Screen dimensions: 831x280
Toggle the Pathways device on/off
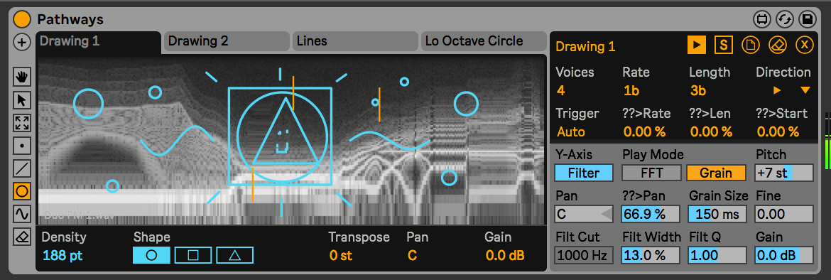tap(22, 20)
